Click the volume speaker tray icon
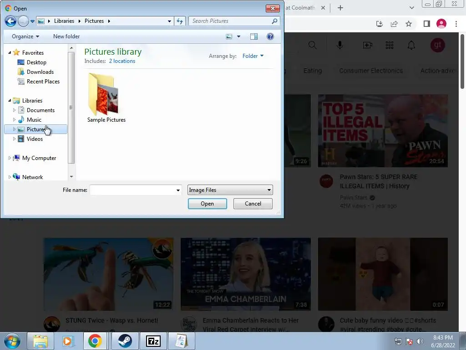This screenshot has height=350, width=466. [420, 341]
